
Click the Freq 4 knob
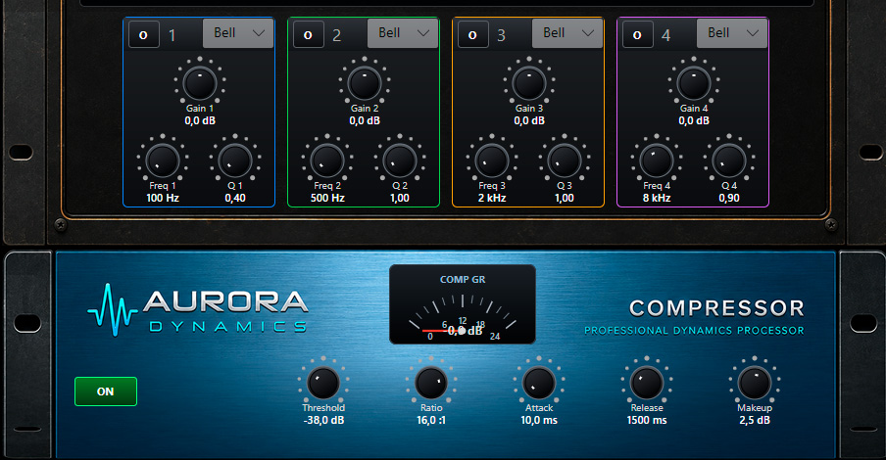657,161
